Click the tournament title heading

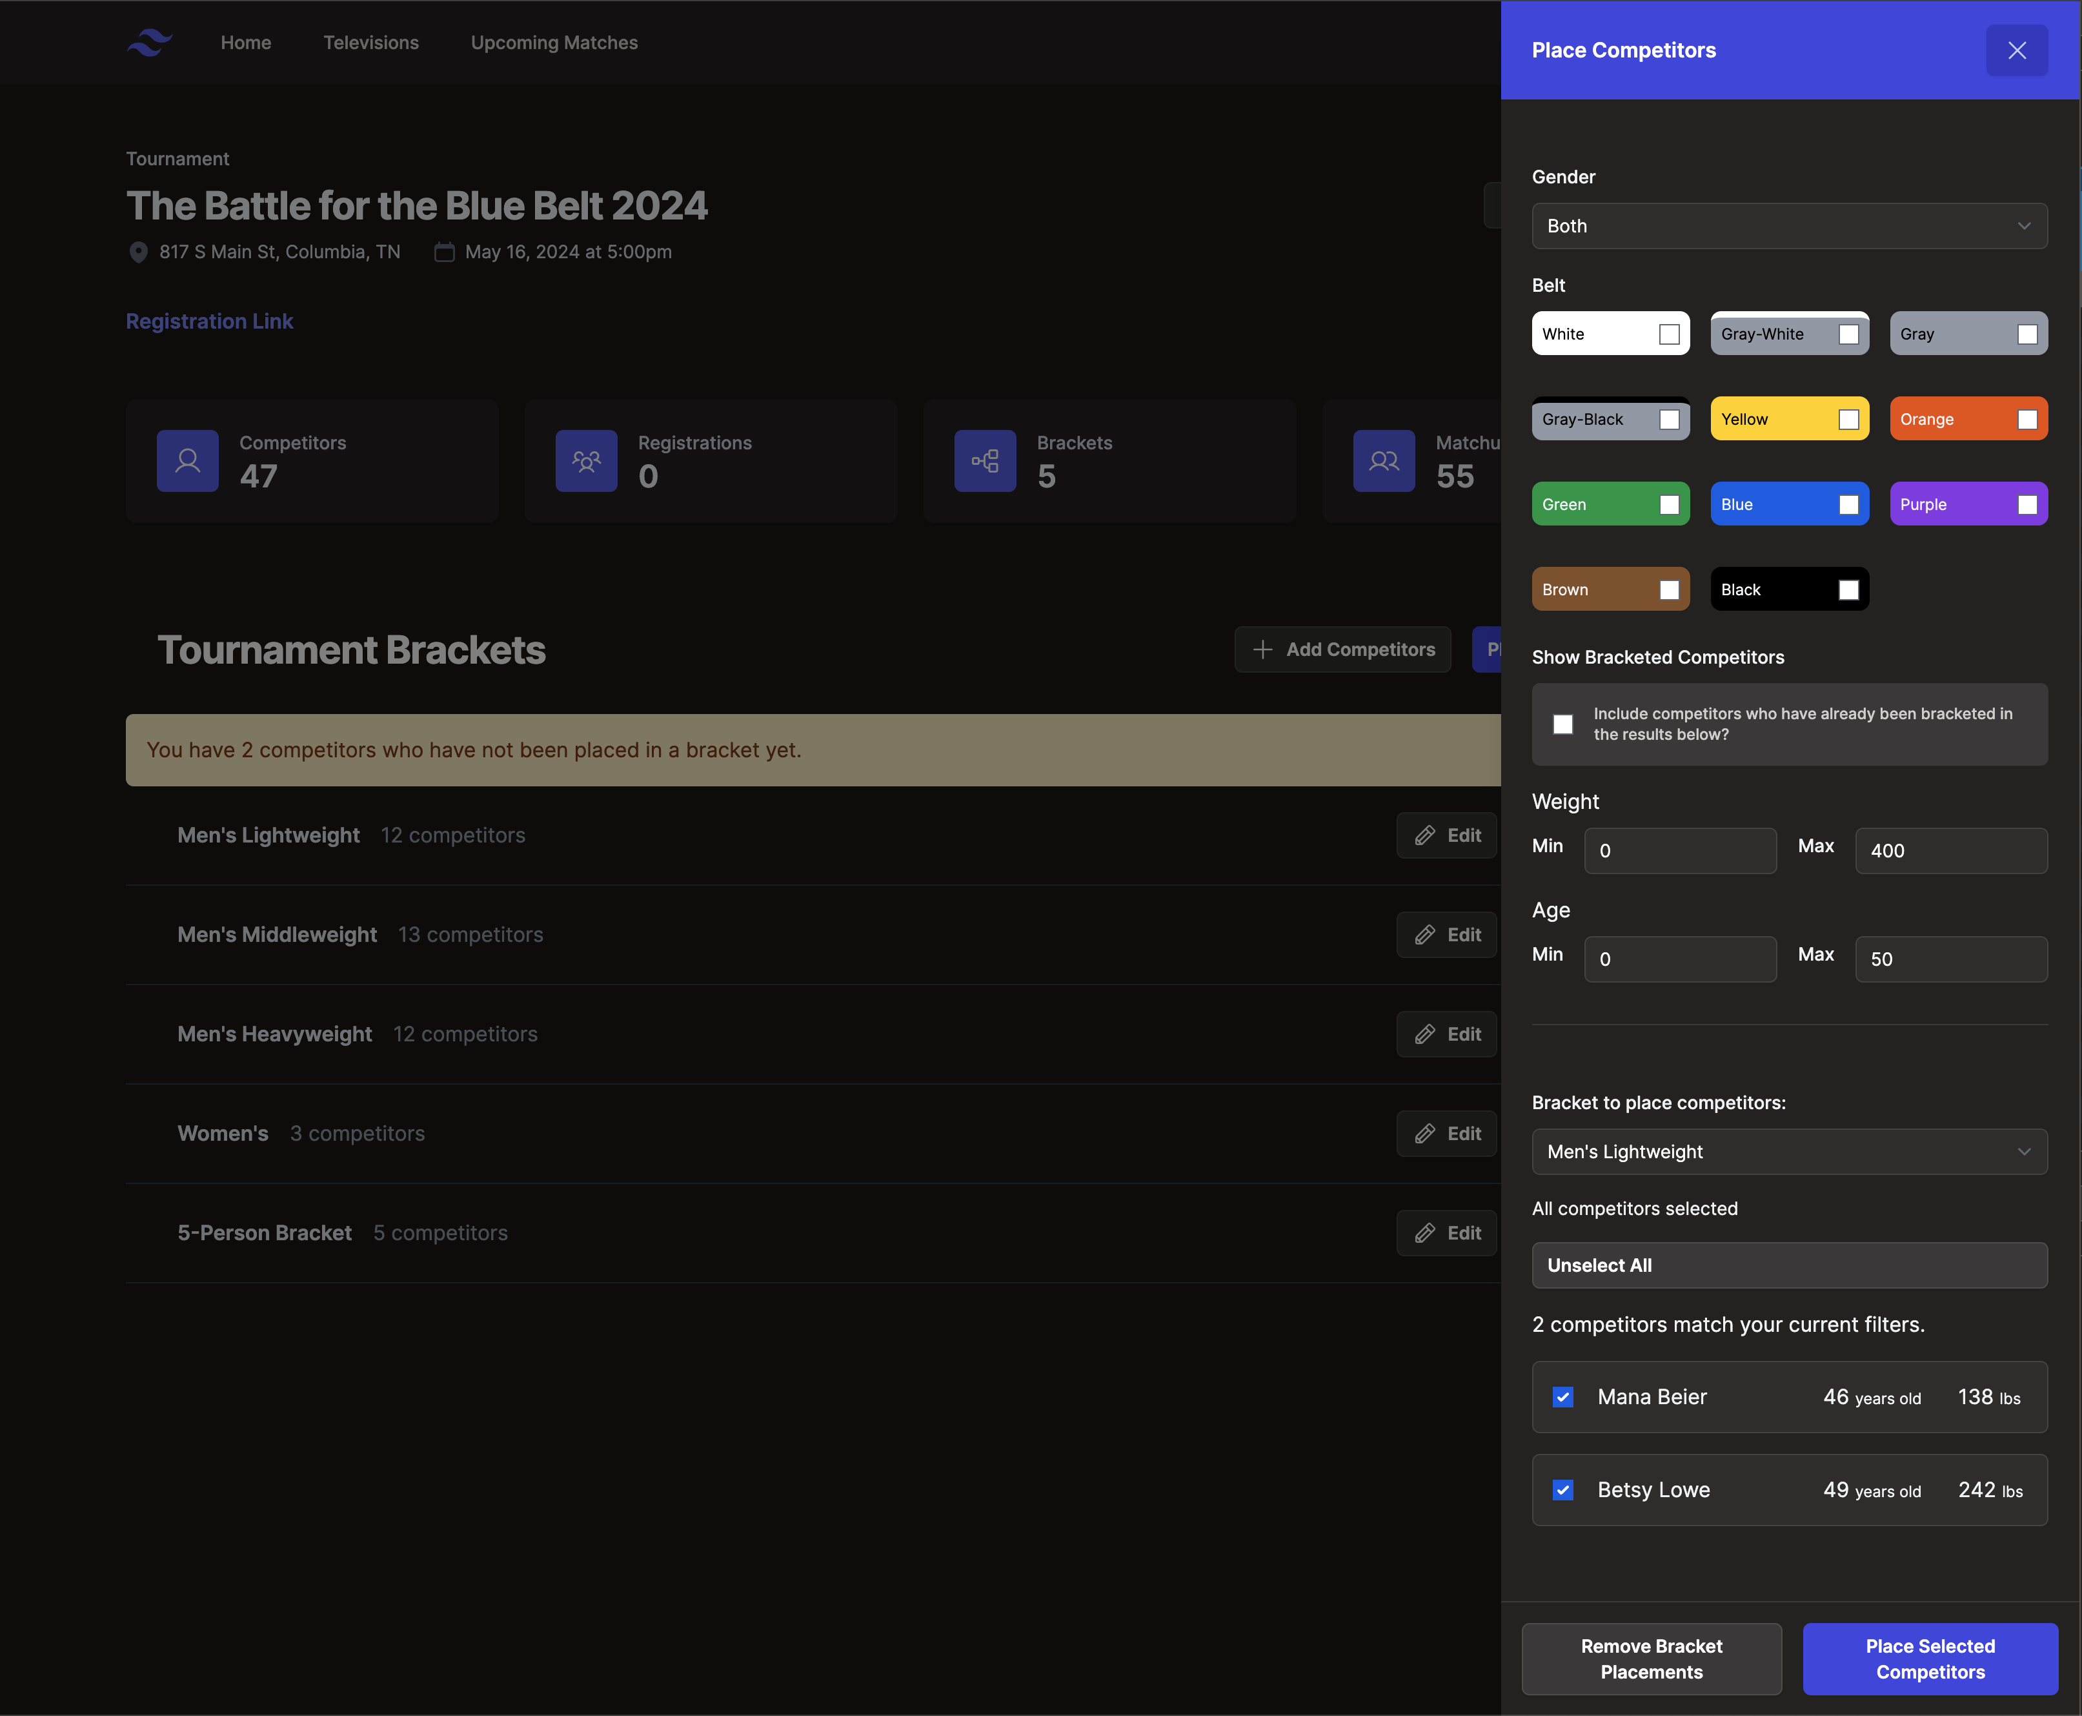coord(417,205)
